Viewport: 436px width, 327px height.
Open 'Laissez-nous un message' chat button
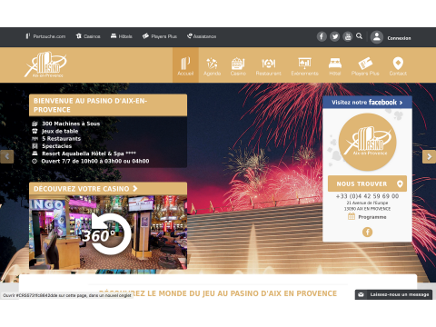click(x=393, y=294)
